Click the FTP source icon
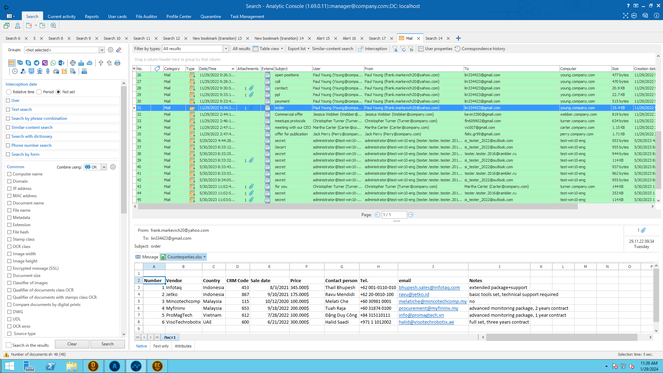The image size is (663, 373). (81, 63)
